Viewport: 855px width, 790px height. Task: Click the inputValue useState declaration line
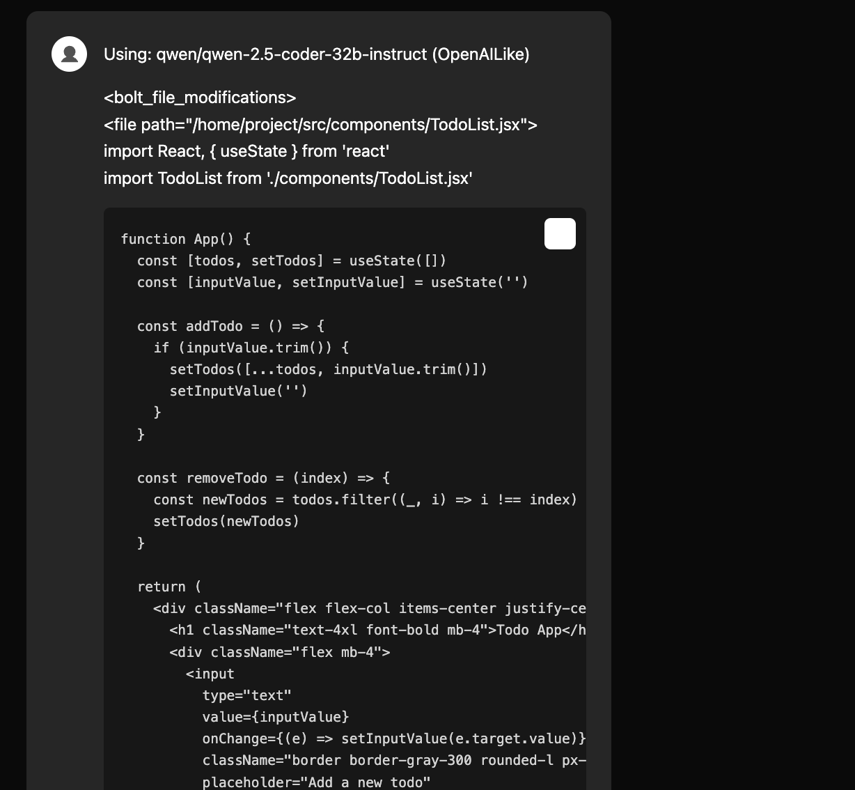click(332, 282)
